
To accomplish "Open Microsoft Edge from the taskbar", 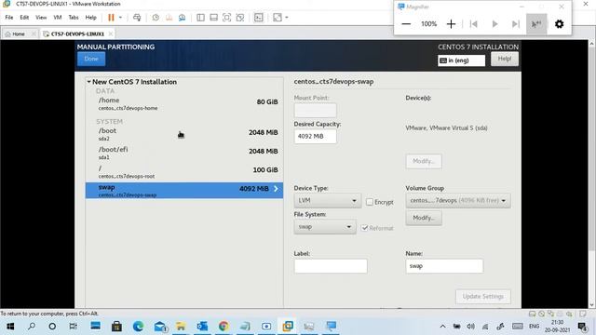I will [x=138, y=327].
